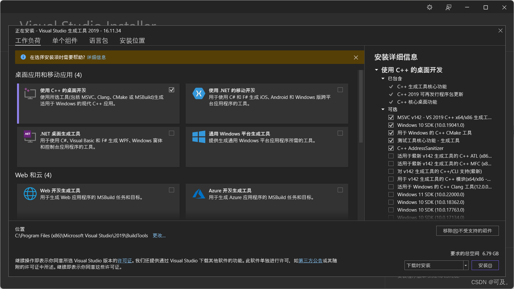Enable the Azure 开发生成工具 checkbox
This screenshot has height=289, width=514.
[340, 190]
